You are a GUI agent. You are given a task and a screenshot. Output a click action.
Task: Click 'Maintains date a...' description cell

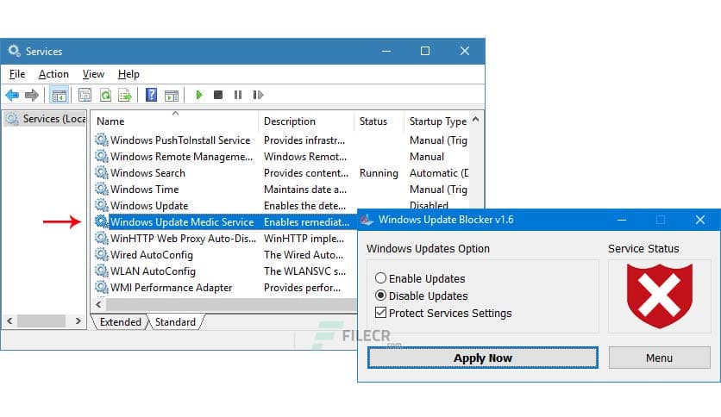[305, 190]
